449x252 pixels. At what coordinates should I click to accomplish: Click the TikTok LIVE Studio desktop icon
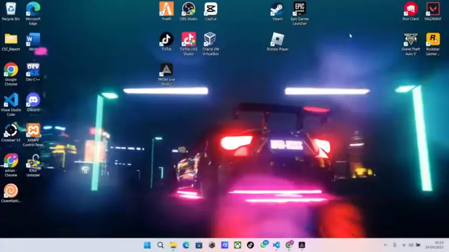[x=188, y=40]
